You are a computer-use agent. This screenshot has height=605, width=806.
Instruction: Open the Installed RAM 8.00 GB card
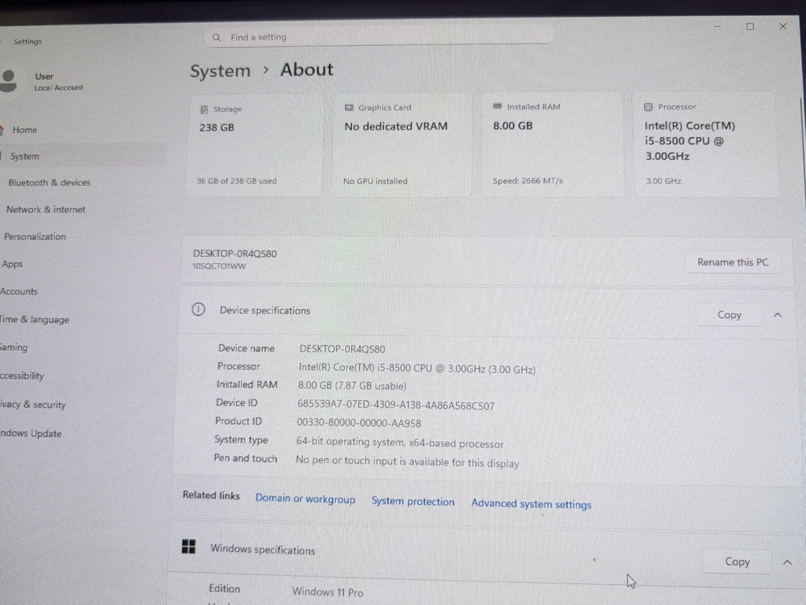(552, 145)
